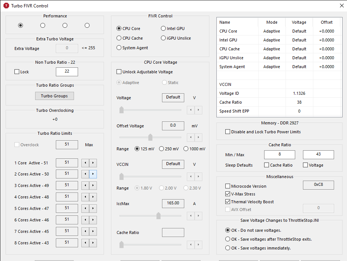Click the Turbo Ratio Limits Max field

click(67, 144)
